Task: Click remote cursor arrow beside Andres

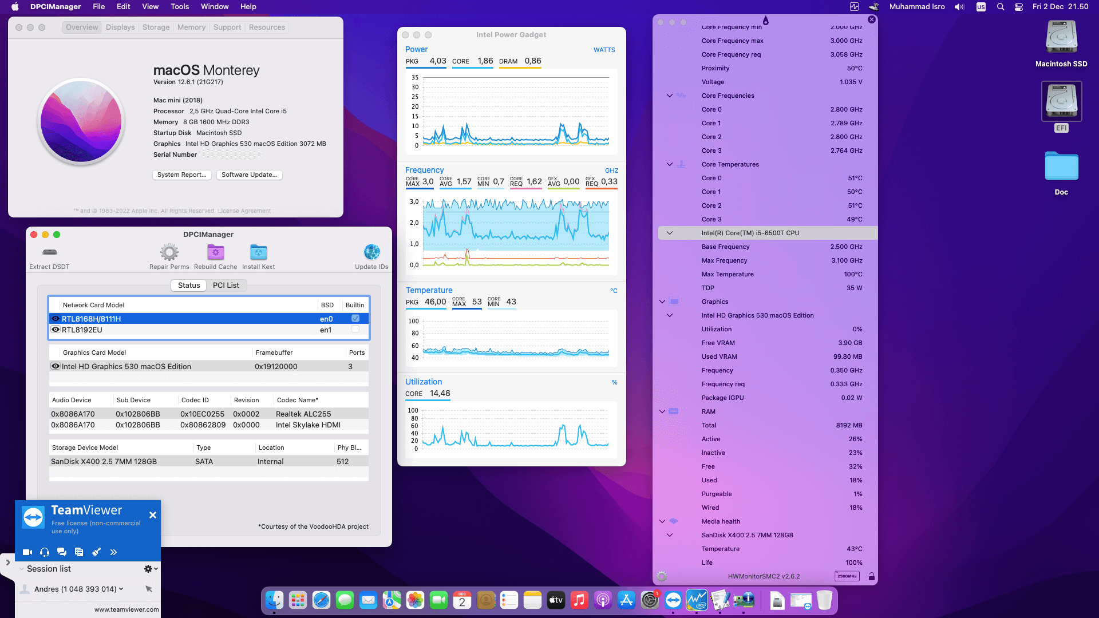Action: [149, 589]
